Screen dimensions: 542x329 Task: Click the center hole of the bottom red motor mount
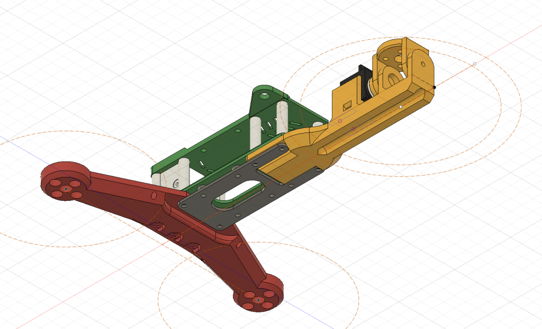[257, 300]
